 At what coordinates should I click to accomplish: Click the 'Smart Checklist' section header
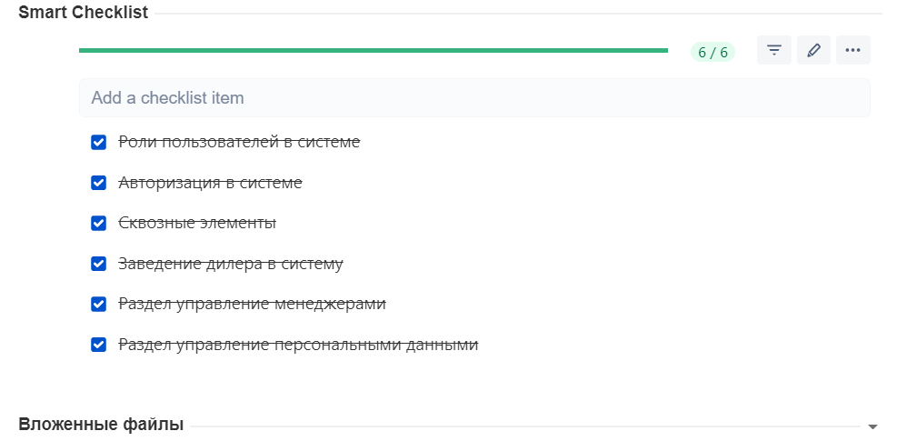[x=84, y=13]
